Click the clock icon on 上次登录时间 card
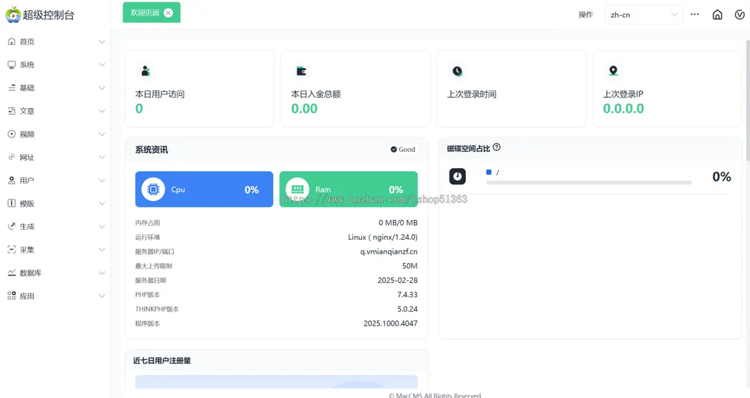The image size is (750, 398). (x=457, y=71)
